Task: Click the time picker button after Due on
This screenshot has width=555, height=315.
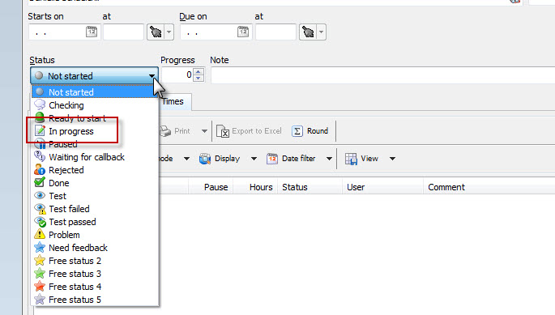Action: (308, 32)
